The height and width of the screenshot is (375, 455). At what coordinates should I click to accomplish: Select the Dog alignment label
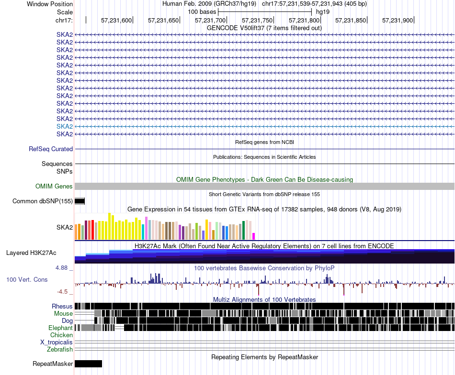[67, 320]
